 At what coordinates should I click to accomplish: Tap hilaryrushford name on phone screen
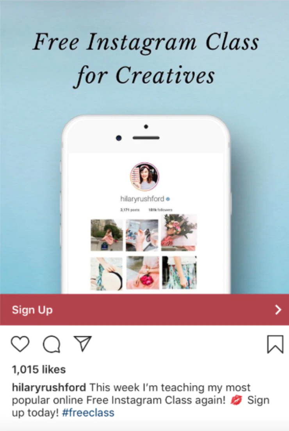(142, 199)
